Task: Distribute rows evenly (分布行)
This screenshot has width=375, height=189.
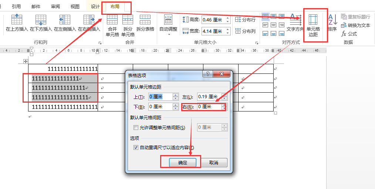Action: pos(245,20)
